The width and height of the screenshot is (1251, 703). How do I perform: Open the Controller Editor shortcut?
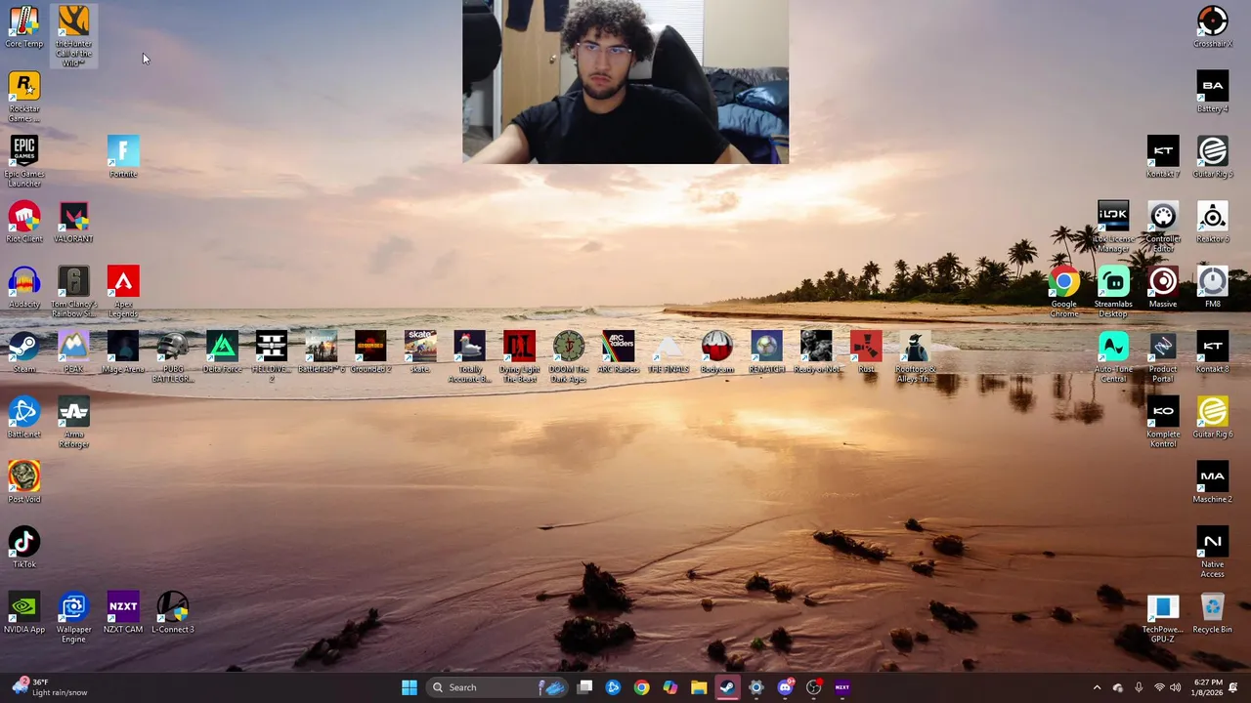click(1163, 227)
